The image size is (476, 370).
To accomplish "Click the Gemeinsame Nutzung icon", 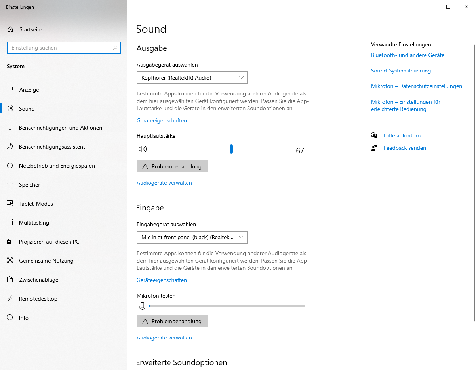I will pos(10,261).
